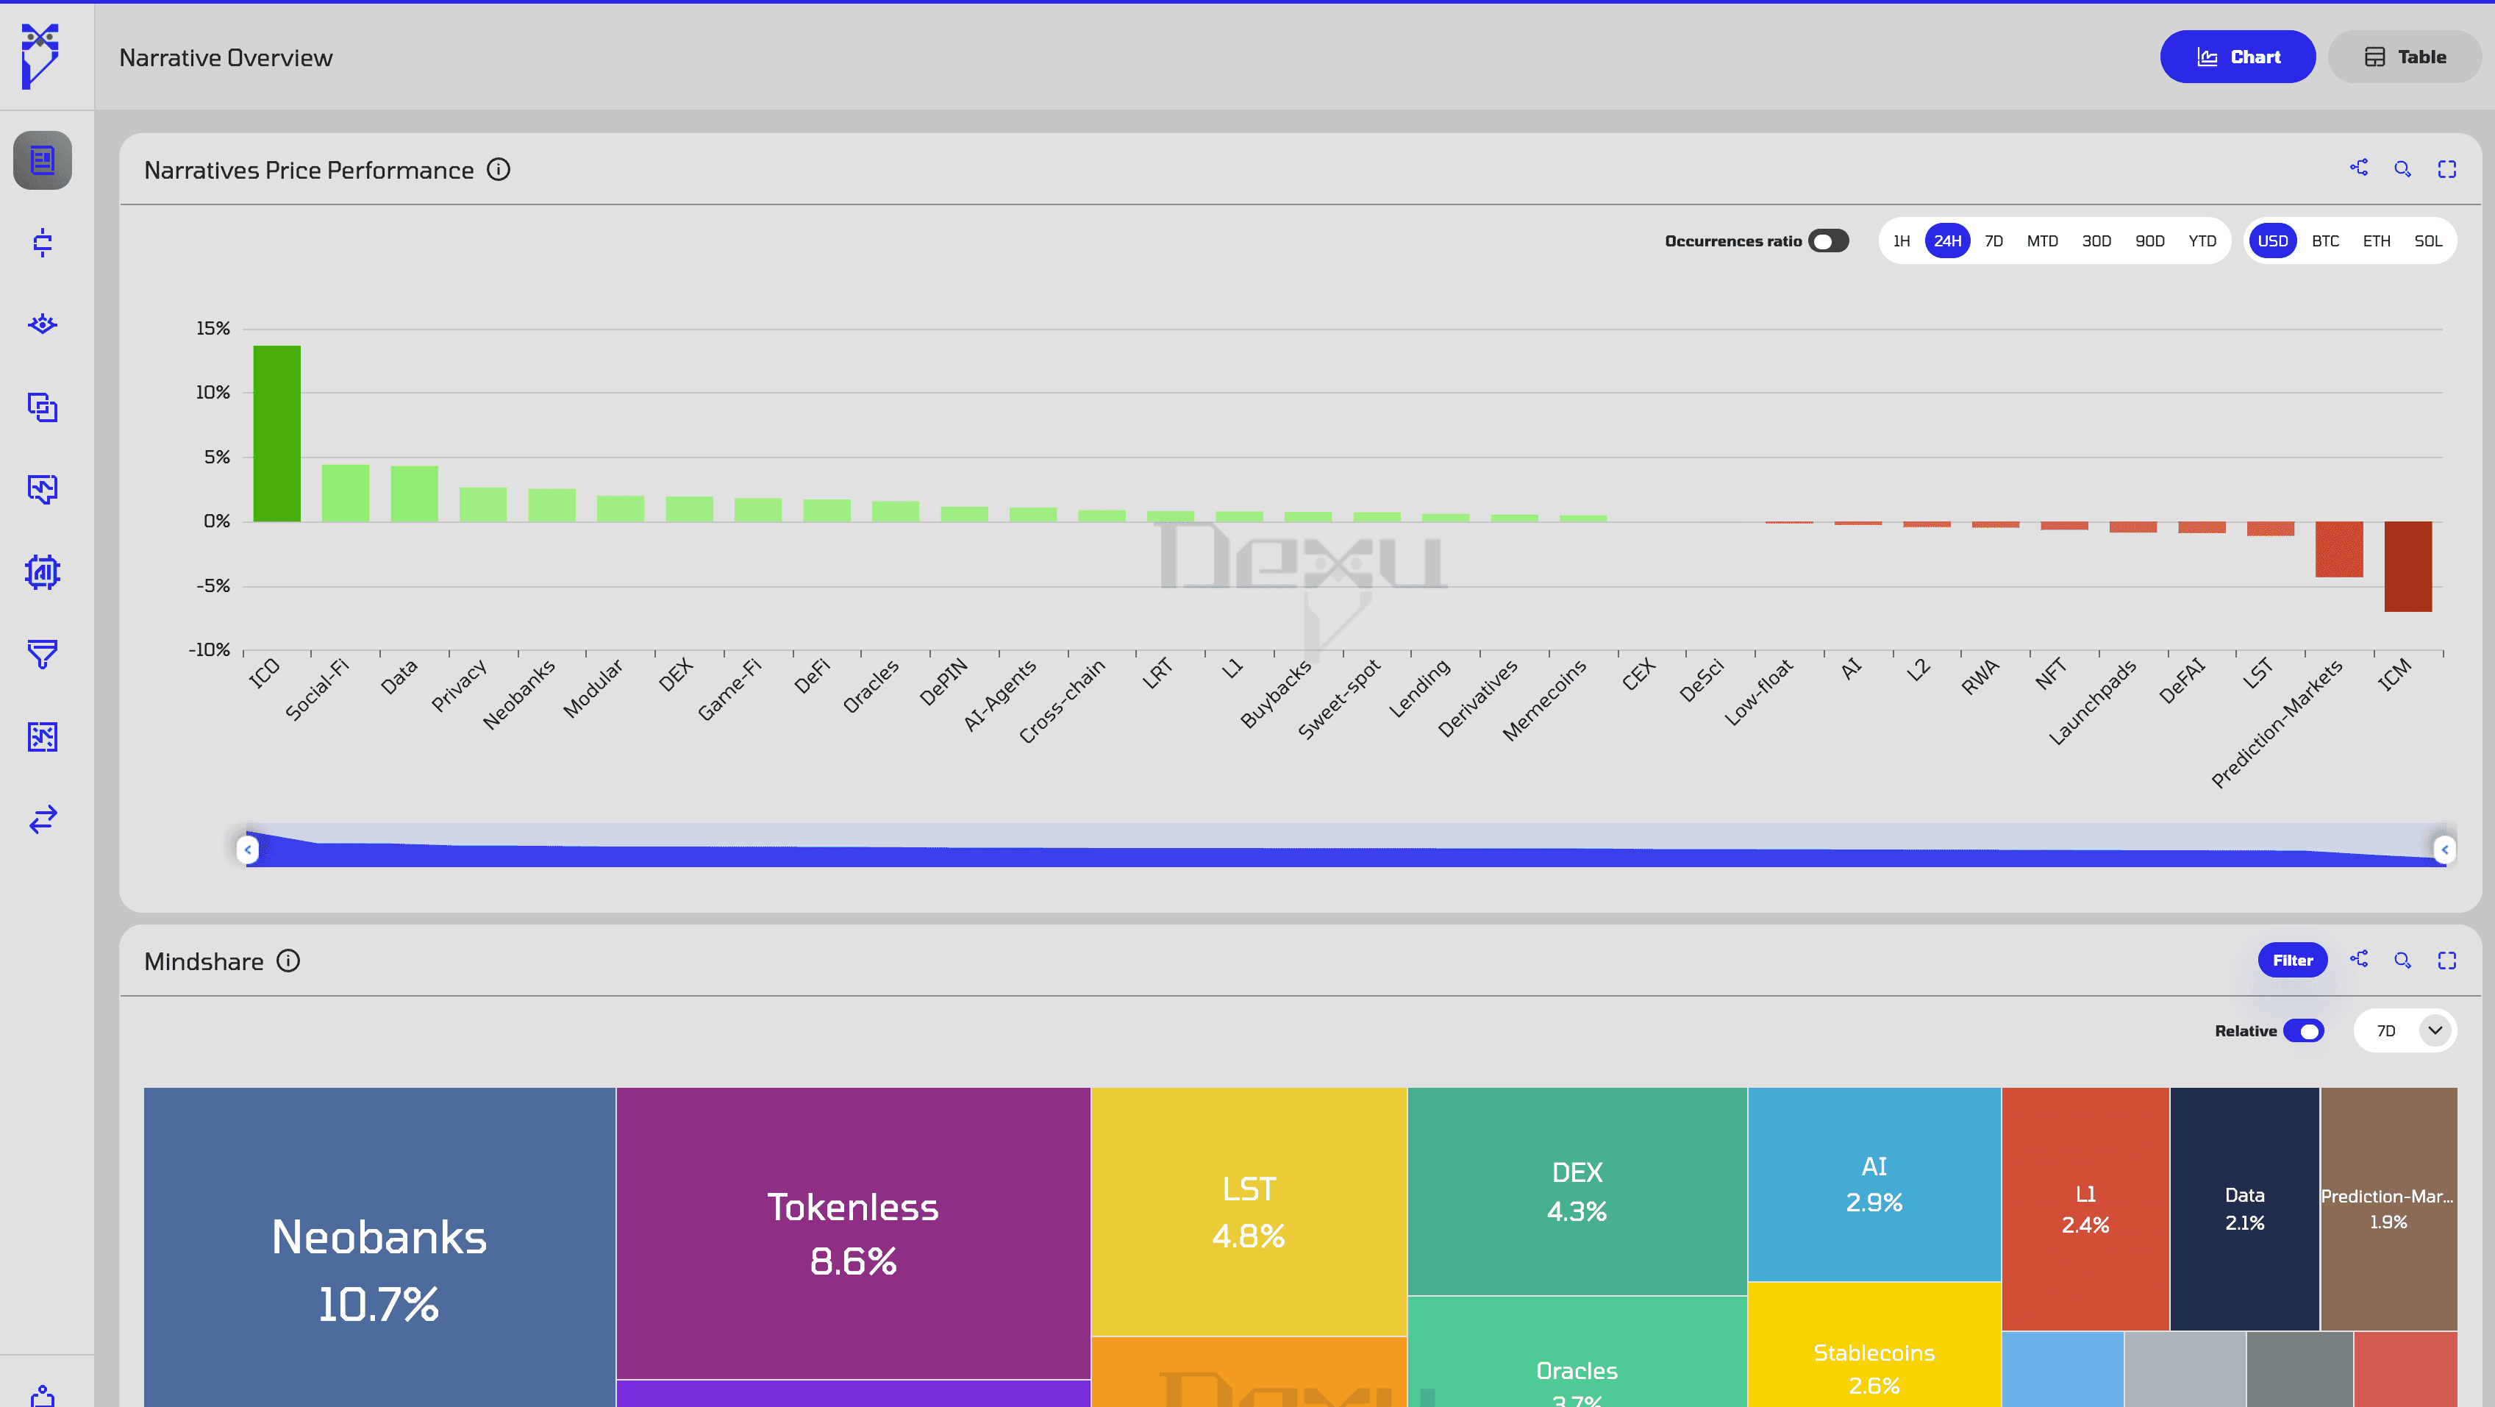Open the chart message sidebar icon
This screenshot has height=1407, width=2495.
coord(43,489)
